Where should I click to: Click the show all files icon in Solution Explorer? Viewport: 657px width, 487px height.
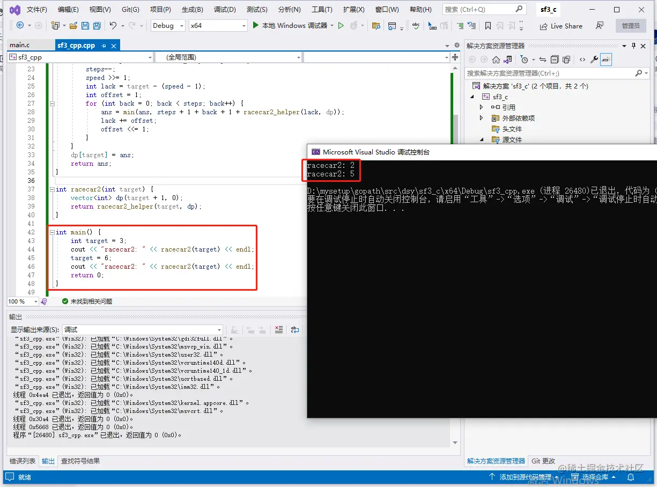pyautogui.click(x=566, y=60)
